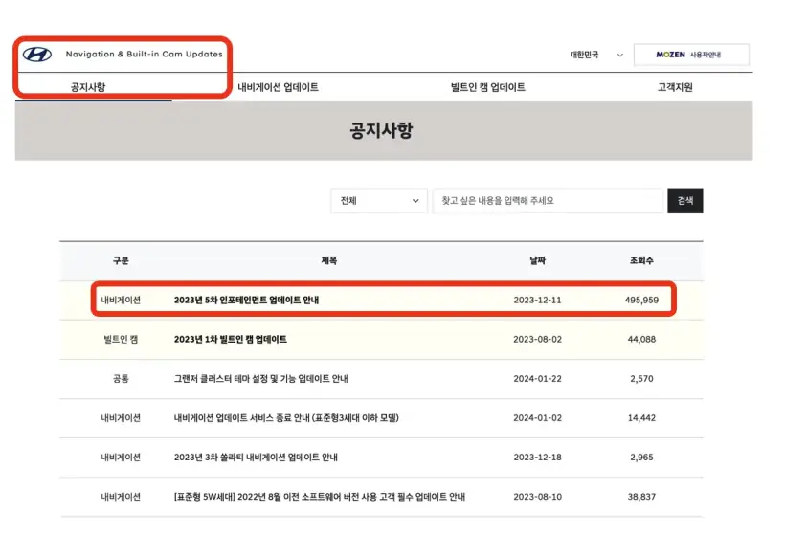Open the 2023년 1차 빌트인 캠 업데이트 notice
Viewport: 785px width, 558px height.
pyautogui.click(x=229, y=339)
